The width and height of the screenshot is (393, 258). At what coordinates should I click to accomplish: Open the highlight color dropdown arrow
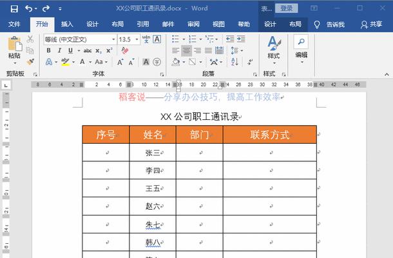click(73, 62)
